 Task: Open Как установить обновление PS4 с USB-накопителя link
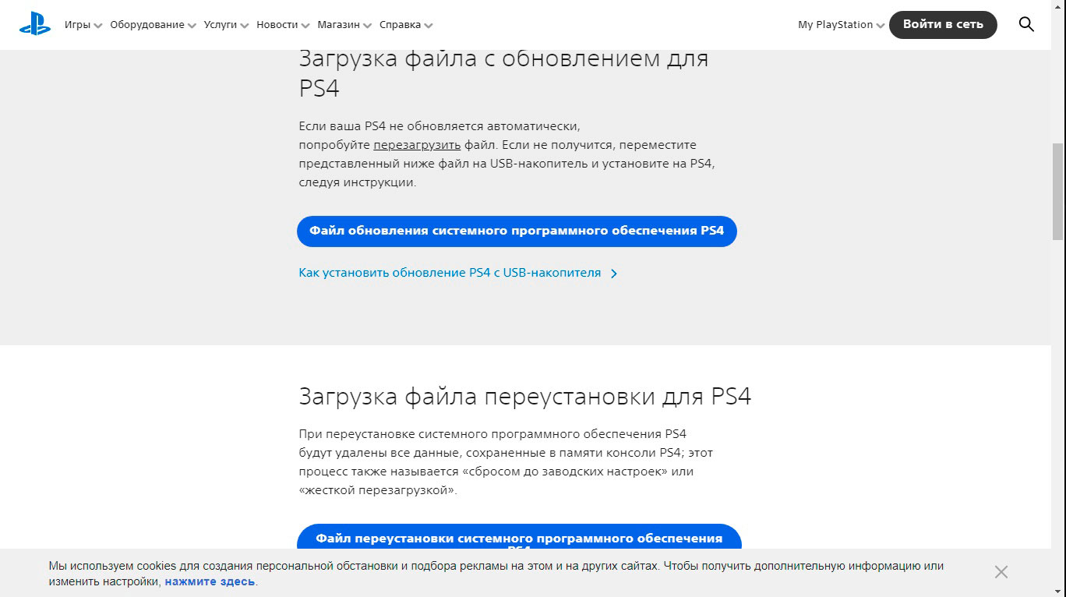click(450, 273)
